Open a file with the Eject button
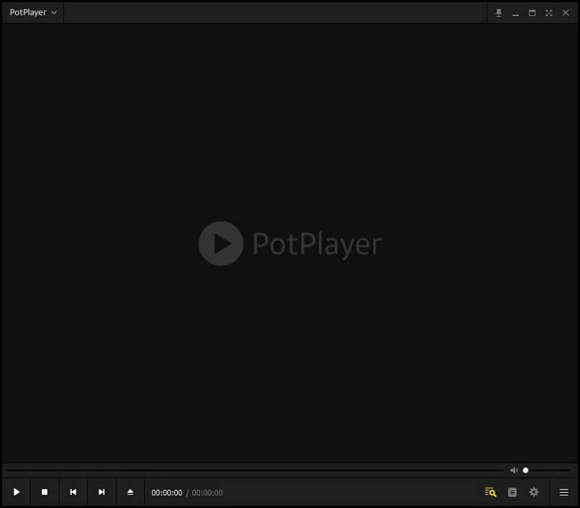Viewport: 580px width, 508px height. [x=130, y=492]
